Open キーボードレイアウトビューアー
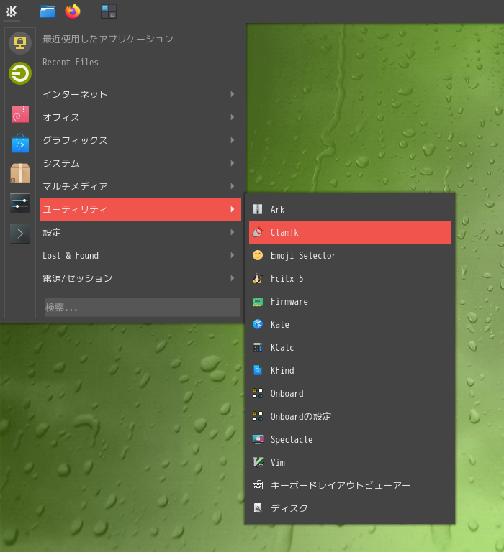The image size is (504, 552). point(349,485)
